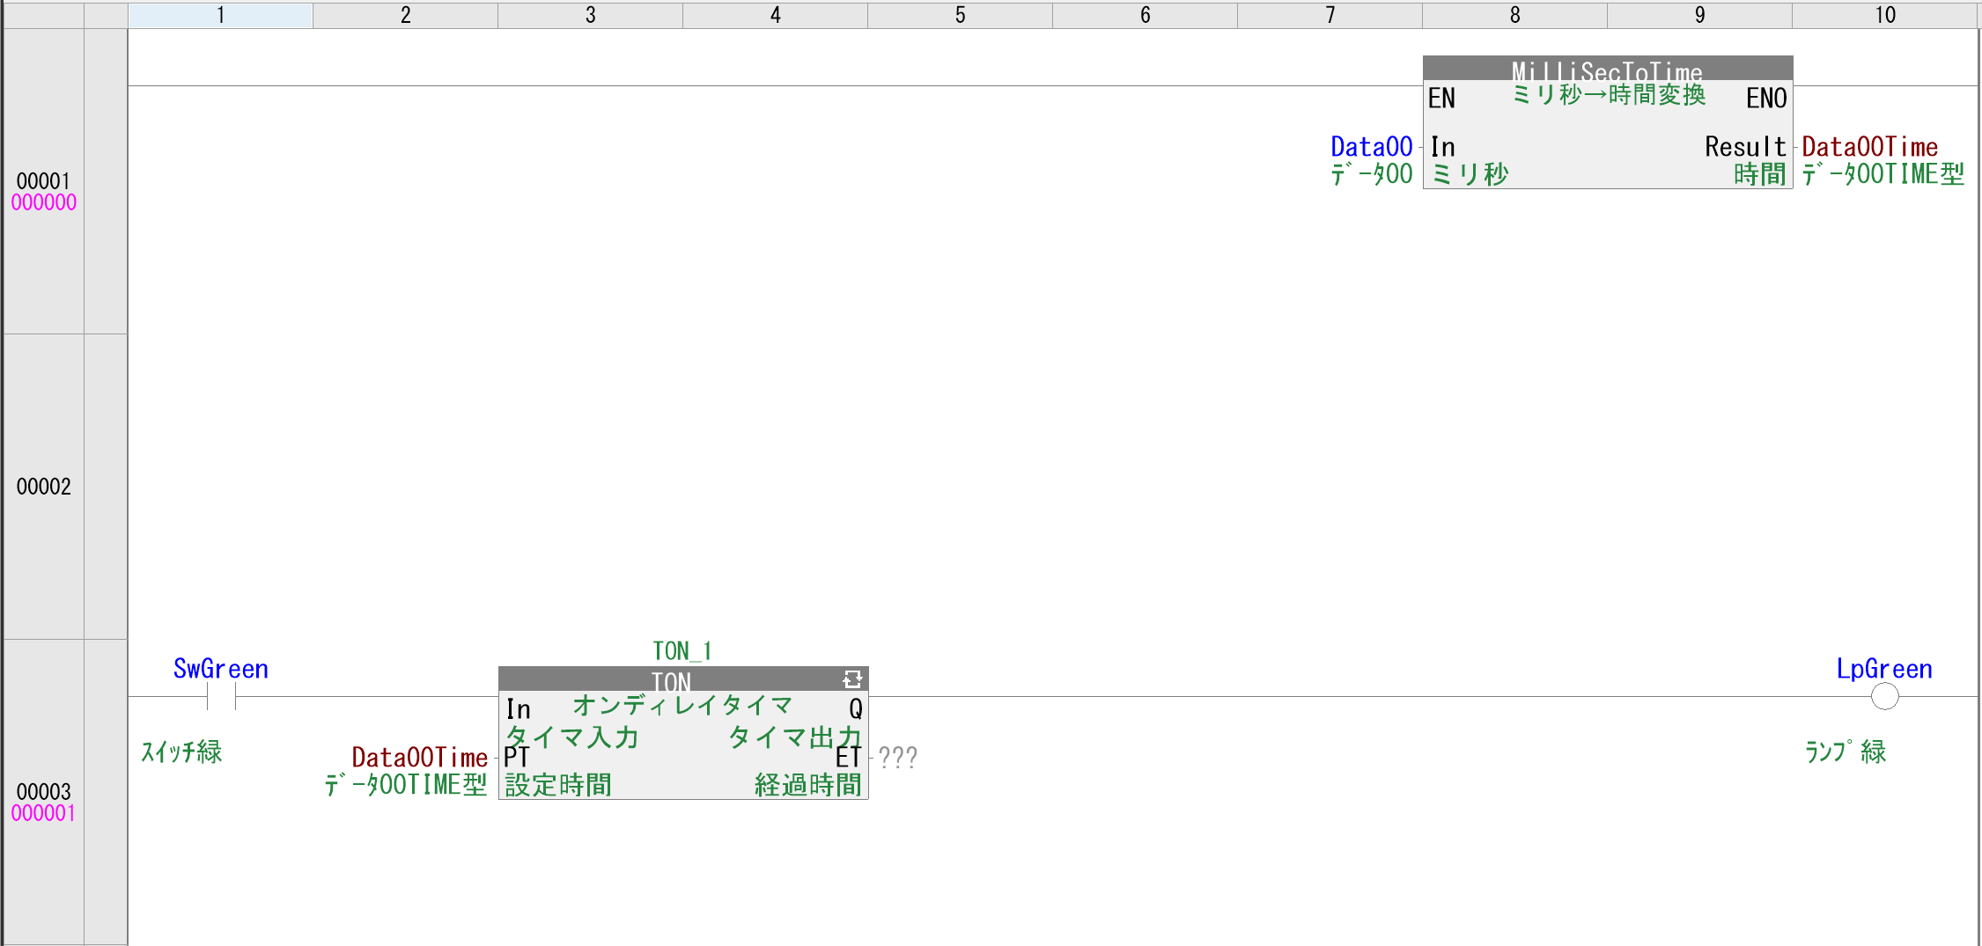Image resolution: width=1982 pixels, height=946 pixels.
Task: Click the ミリ秒→時間変換 description text
Action: 1609,94
